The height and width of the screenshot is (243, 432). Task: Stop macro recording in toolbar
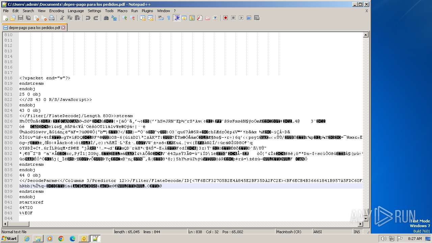pos(233,18)
